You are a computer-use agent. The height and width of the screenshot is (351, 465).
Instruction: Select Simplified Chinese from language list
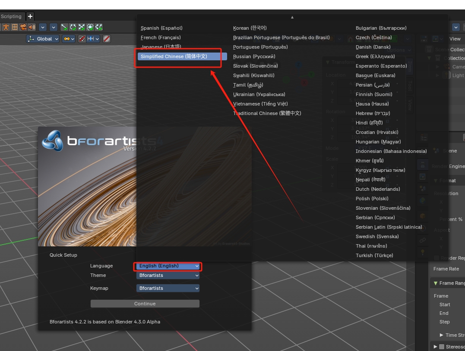tap(182, 56)
